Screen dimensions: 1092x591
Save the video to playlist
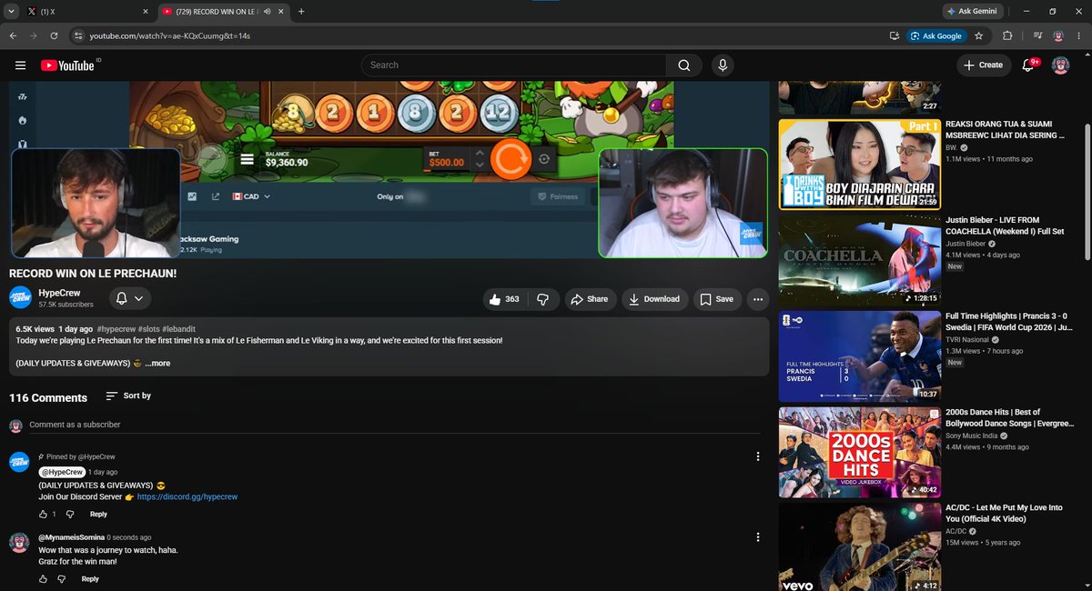(716, 299)
